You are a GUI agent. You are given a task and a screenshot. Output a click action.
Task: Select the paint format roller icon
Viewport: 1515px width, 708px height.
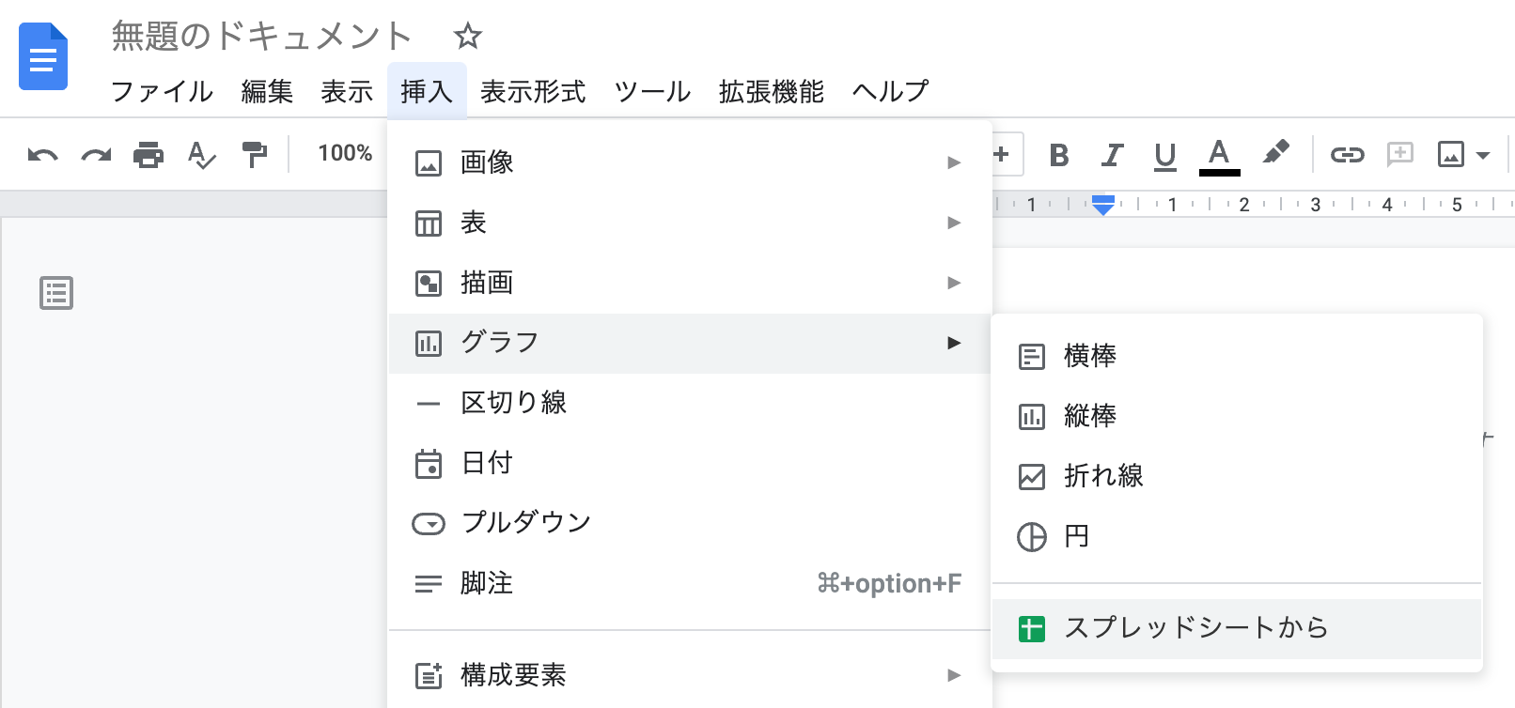coord(254,155)
